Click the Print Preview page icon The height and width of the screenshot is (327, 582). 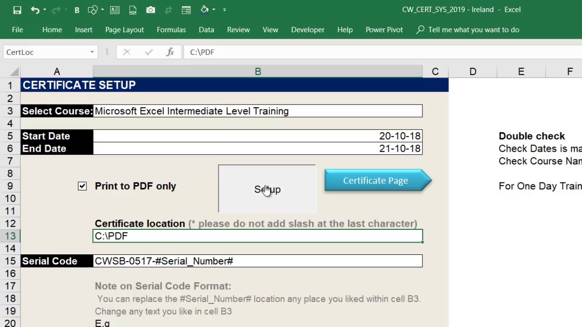coord(133,10)
